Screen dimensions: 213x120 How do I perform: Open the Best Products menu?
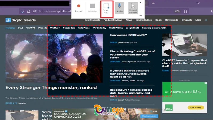tap(92, 20)
